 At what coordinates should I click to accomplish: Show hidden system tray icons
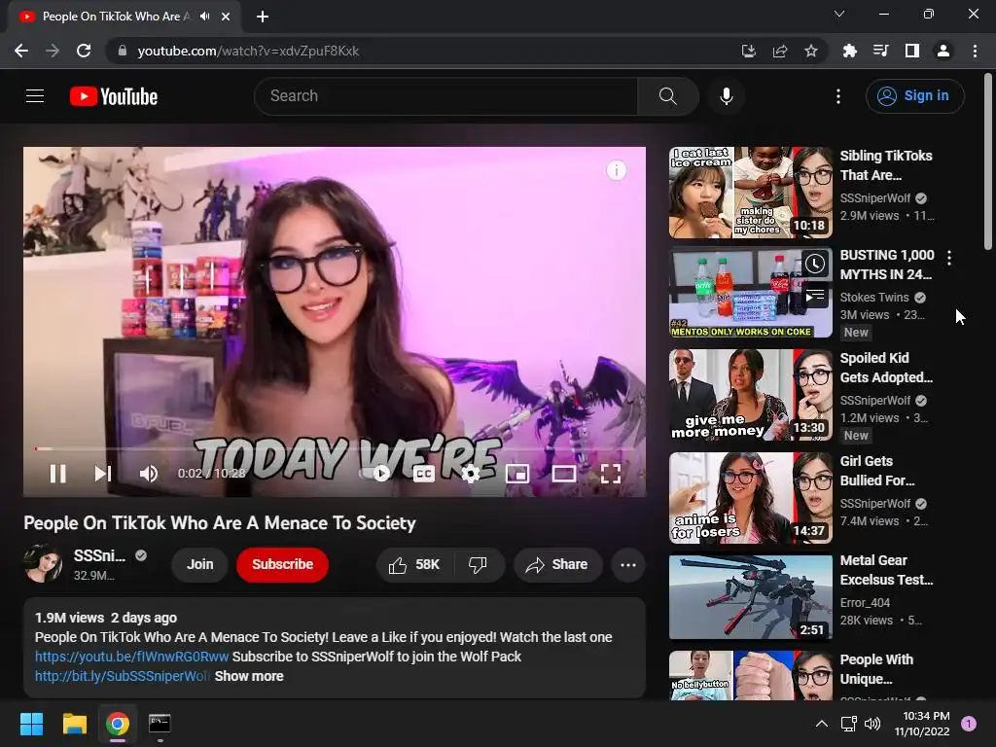coord(821,724)
